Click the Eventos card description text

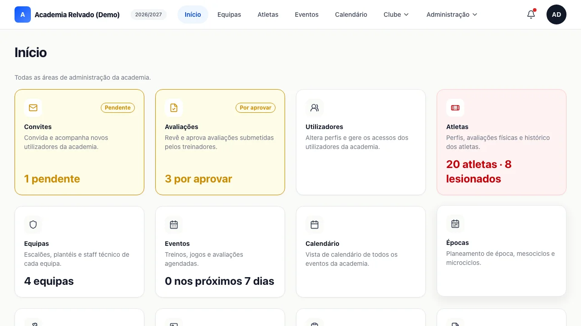[x=204, y=259]
